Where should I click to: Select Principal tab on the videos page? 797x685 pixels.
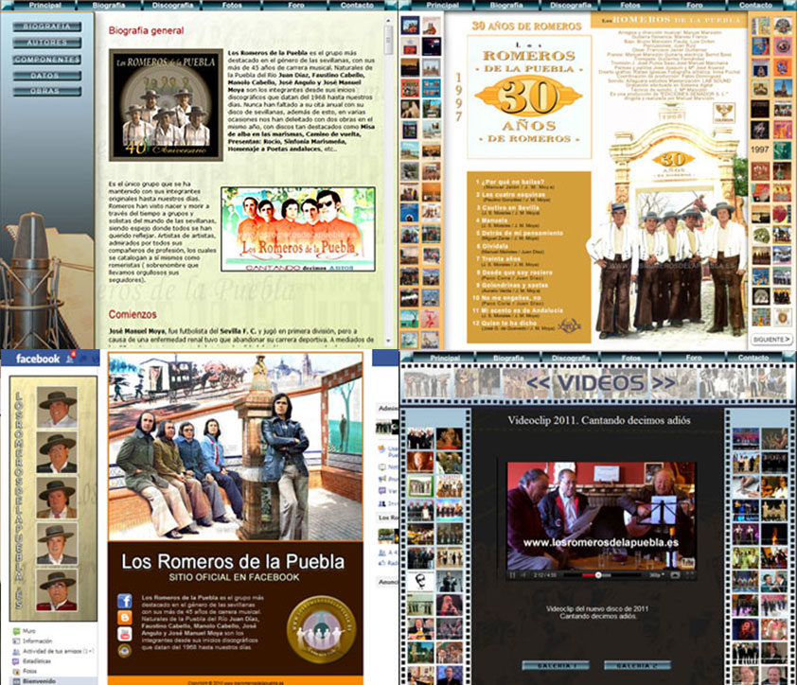(445, 358)
